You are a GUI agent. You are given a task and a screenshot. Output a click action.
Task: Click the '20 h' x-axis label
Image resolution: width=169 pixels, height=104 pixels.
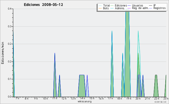click(138, 98)
